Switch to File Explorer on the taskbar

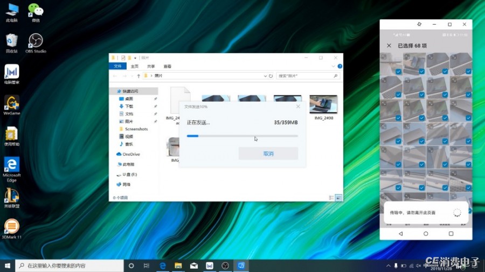click(178, 266)
